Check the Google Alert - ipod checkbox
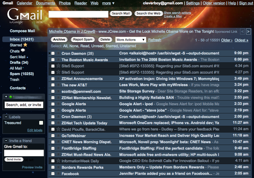Viewport: 254px width, 178px height. [x=53, y=104]
